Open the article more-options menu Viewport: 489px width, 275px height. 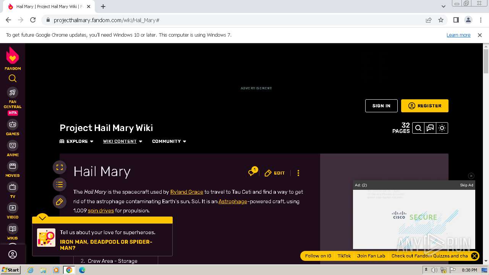pos(298,173)
